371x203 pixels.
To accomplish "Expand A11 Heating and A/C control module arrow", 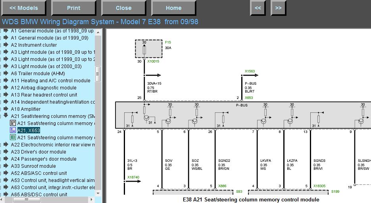I will [6, 80].
